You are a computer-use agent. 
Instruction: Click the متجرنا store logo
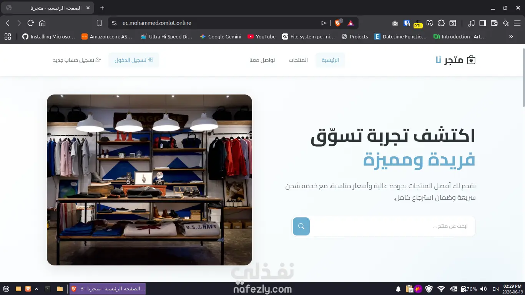[455, 60]
